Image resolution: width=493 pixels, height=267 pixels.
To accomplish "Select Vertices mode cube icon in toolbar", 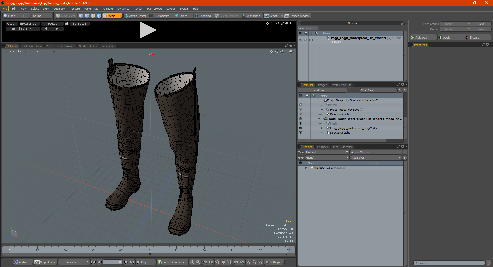I will click(x=81, y=16).
